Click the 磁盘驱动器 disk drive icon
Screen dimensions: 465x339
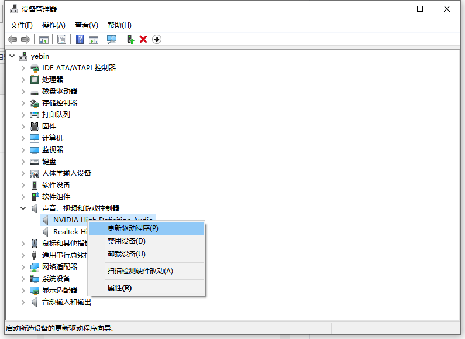(x=35, y=91)
